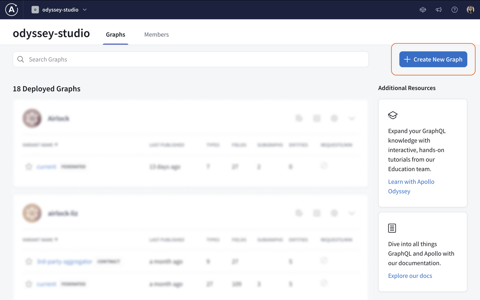This screenshot has height=300, width=480.
Task: Click Create New Graph button
Action: [433, 59]
